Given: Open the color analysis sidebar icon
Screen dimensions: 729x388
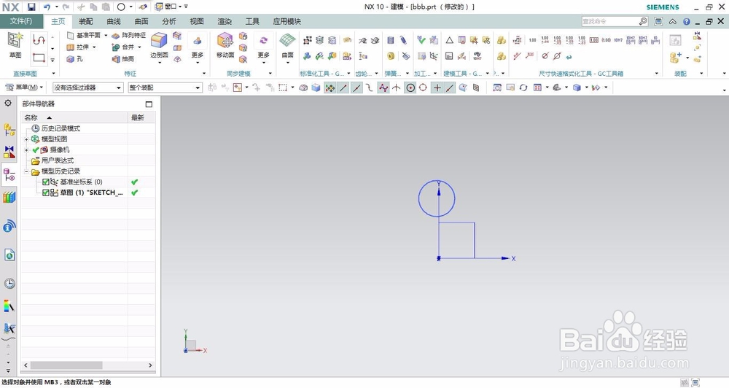Looking at the screenshot, I should coord(9,306).
